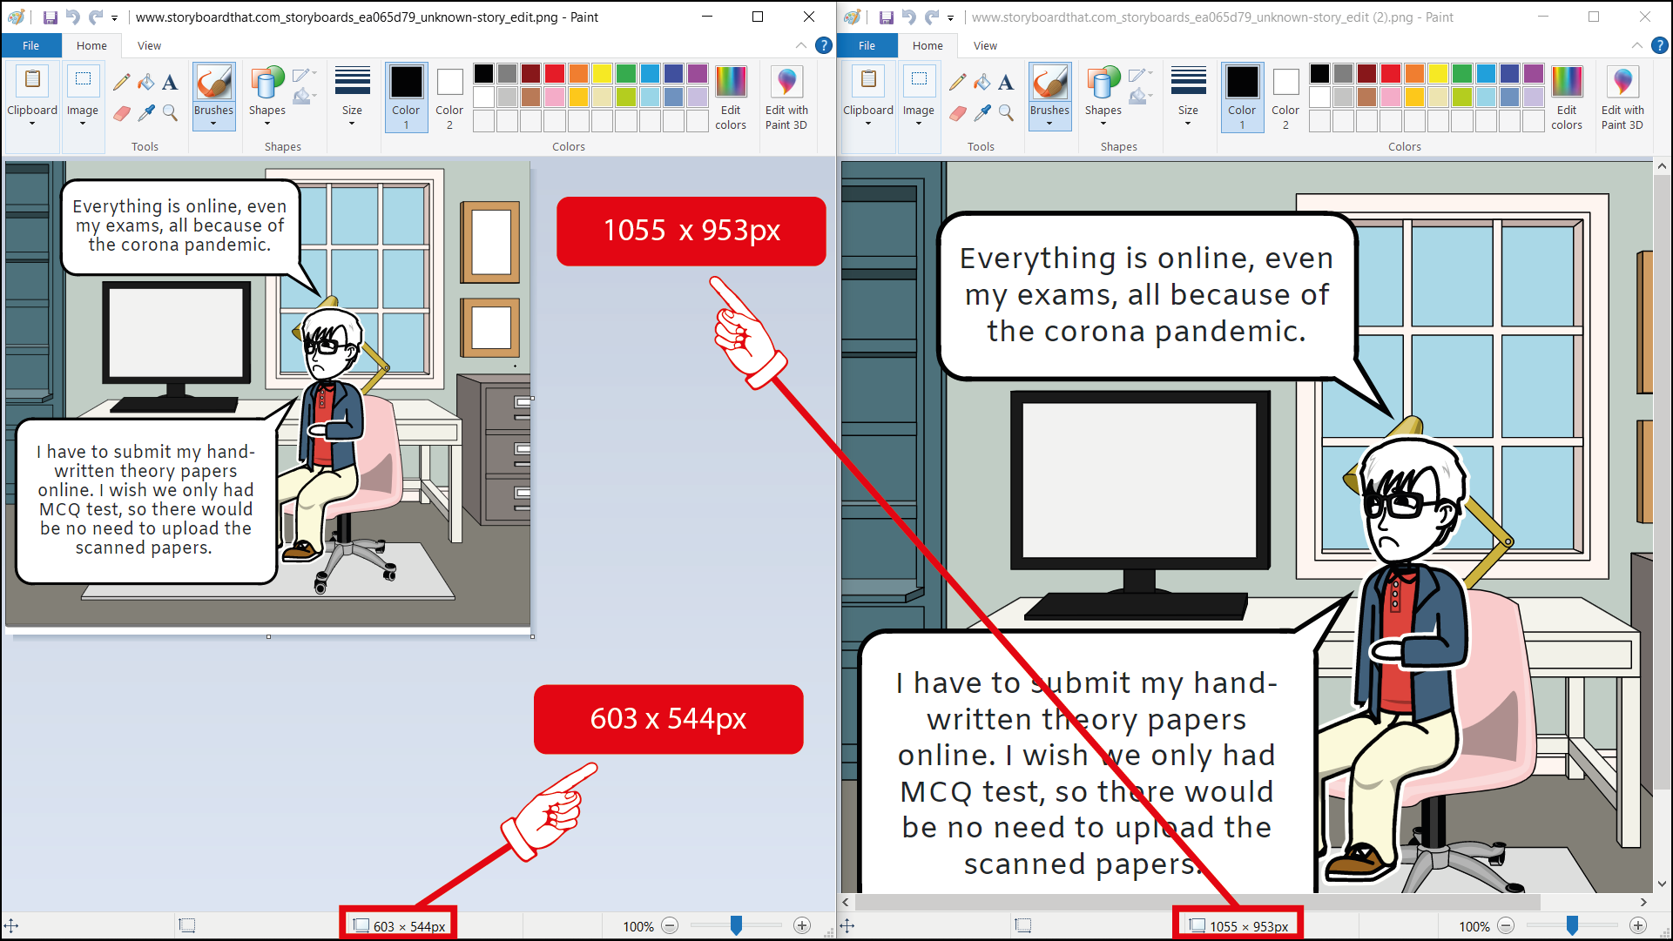Pick the Eraser tool in left Paint window
Screen dimensions: 1673x941
point(121,112)
